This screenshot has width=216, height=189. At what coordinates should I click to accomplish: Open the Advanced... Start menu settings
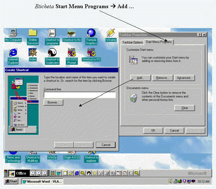pyautogui.click(x=184, y=78)
